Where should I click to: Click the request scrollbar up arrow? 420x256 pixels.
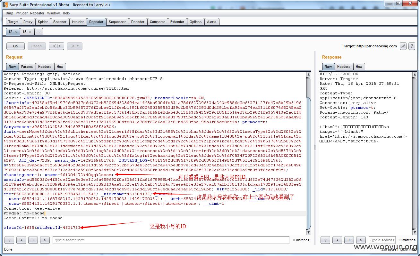[x=308, y=74]
